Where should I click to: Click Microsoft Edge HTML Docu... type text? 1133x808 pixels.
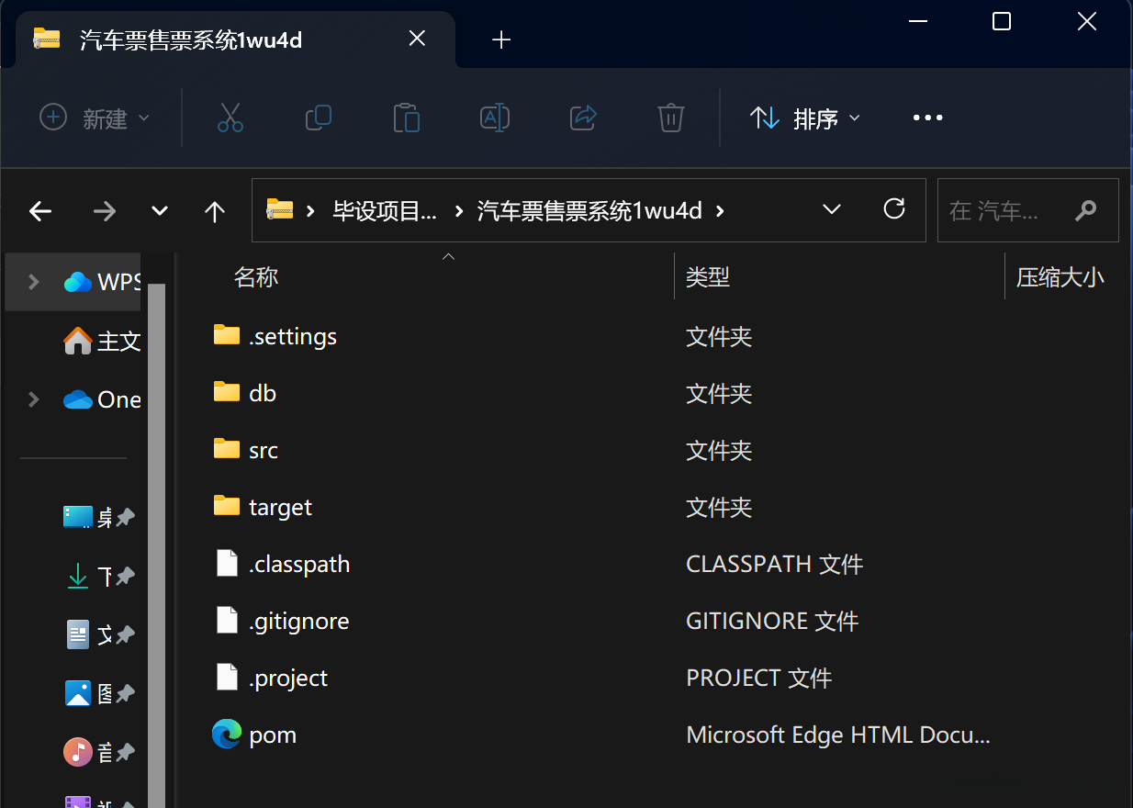point(838,735)
